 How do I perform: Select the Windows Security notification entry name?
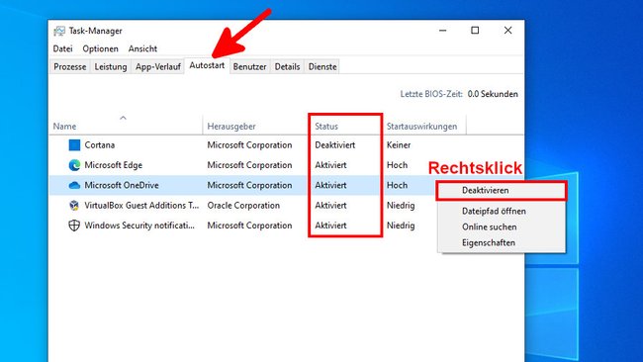[139, 226]
